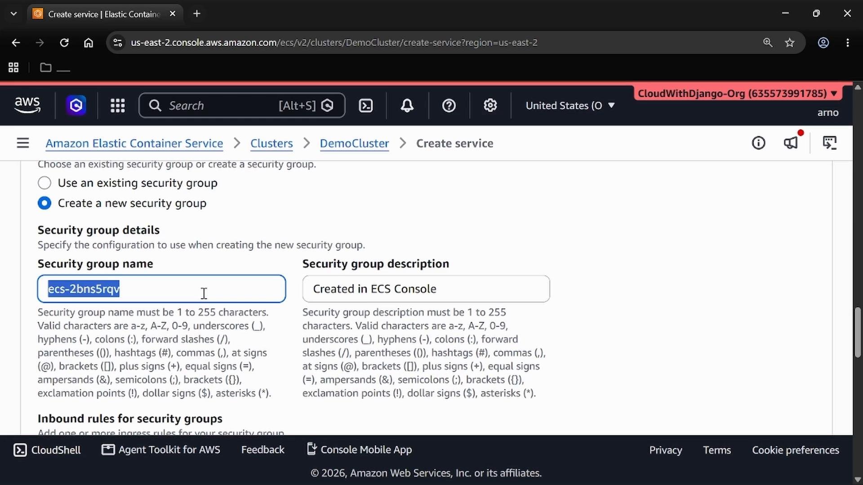The width and height of the screenshot is (863, 485).
Task: Open the notifications bell
Action: tap(407, 106)
